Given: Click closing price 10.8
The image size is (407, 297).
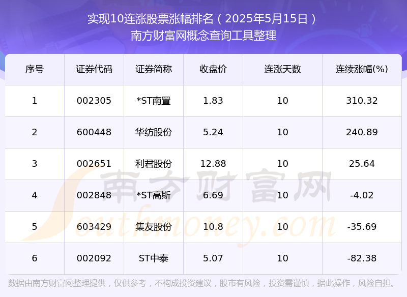Looking at the screenshot, I should click(x=213, y=227).
